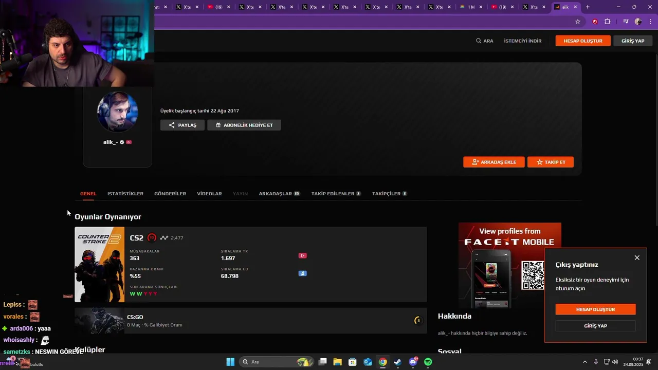The image size is (658, 370).
Task: Click the QR code in the FACEIT Mobile banner
Action: point(533,275)
